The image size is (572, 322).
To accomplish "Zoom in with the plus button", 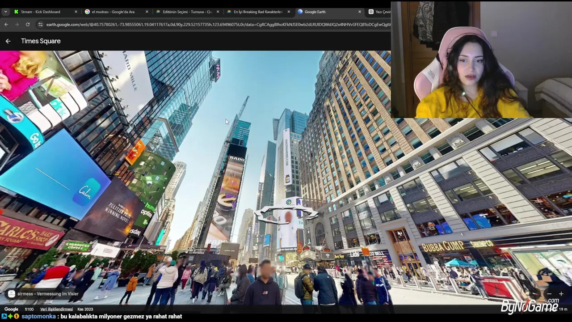I will [561, 294].
